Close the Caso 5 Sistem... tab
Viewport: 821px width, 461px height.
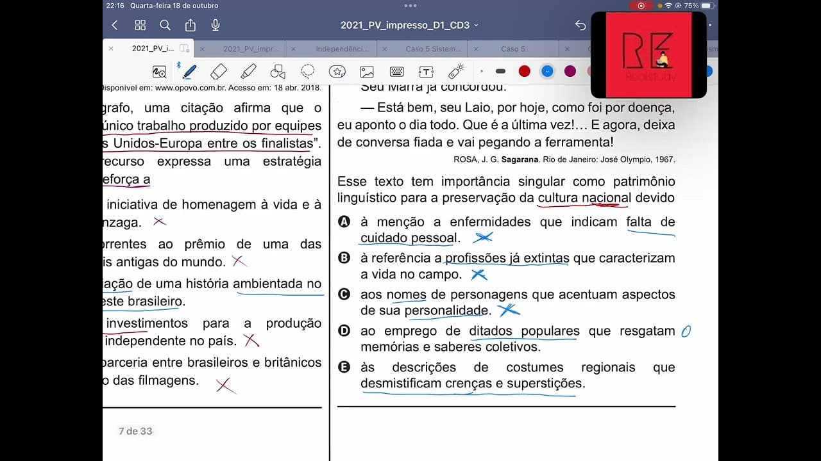point(385,49)
